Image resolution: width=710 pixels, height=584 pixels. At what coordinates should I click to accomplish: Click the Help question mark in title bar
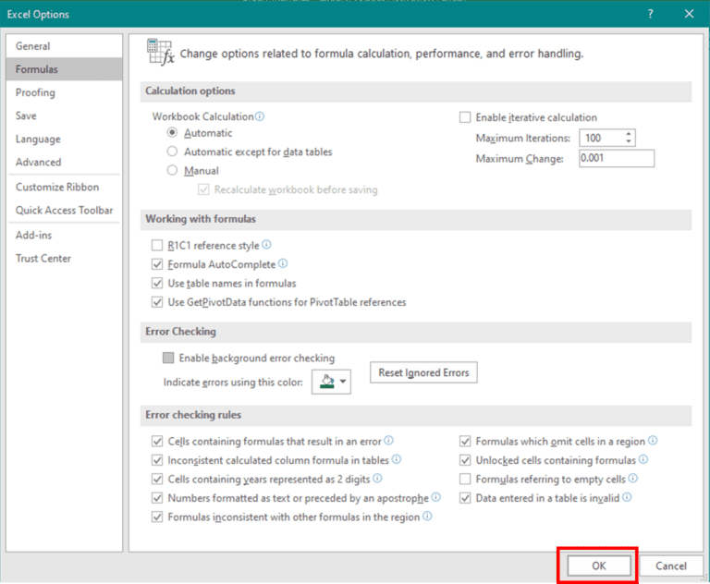pos(651,14)
